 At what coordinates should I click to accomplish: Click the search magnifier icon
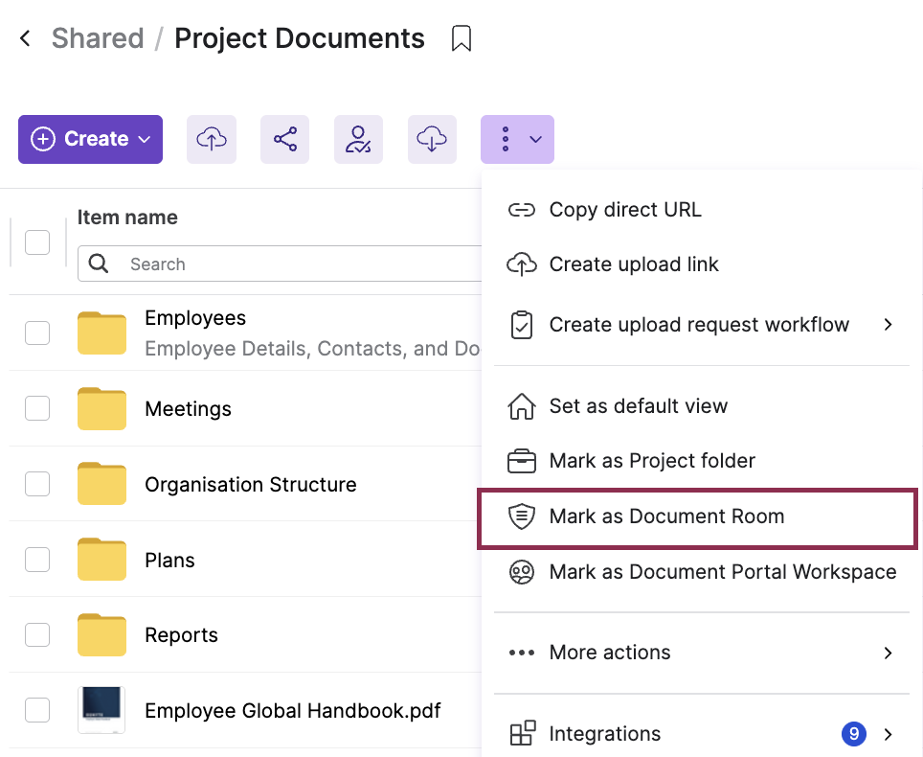(x=99, y=264)
